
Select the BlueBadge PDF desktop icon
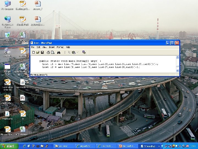tap(23, 5)
